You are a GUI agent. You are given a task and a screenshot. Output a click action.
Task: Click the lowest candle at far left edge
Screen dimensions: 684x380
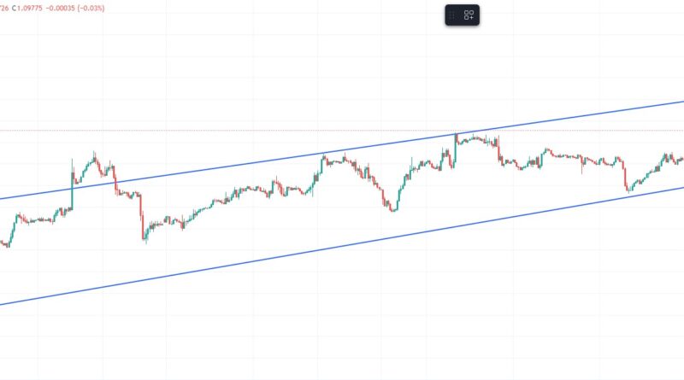(x=7, y=244)
